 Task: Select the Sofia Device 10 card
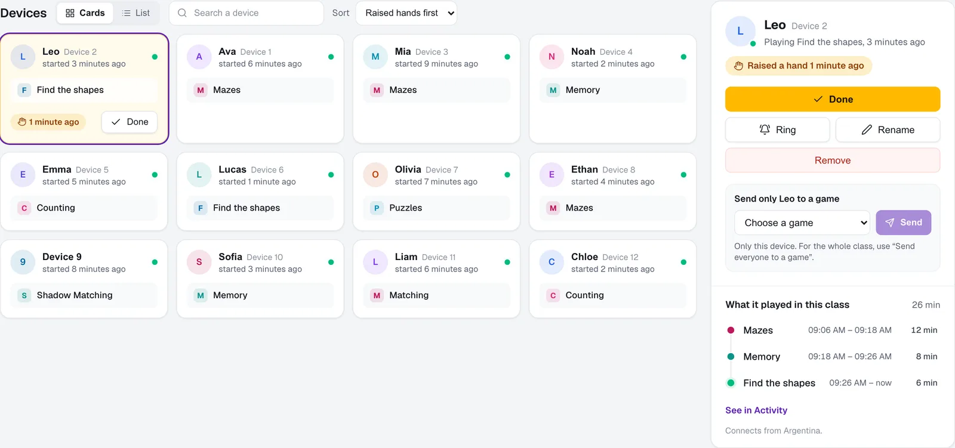point(260,279)
